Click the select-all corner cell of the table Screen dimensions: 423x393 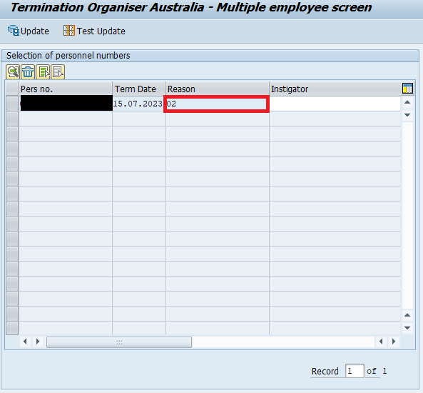tap(12, 89)
